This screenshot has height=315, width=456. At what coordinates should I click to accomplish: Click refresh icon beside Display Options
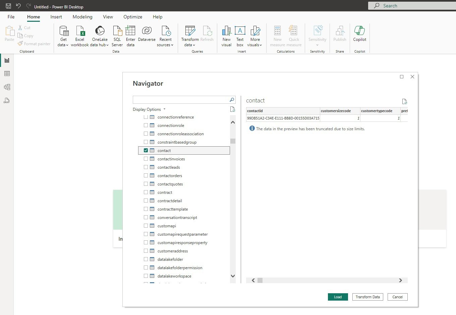pos(232,109)
